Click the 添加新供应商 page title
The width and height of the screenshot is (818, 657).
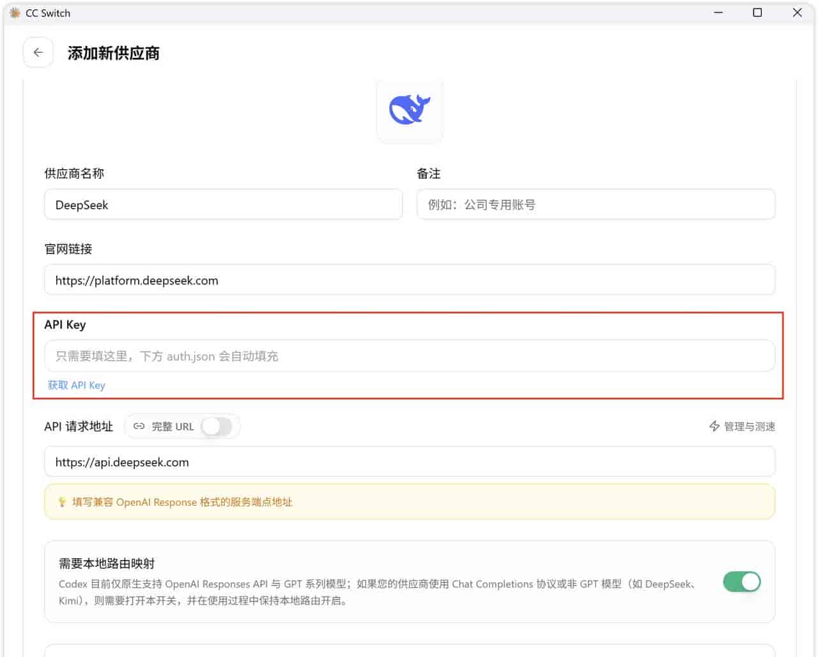pos(114,53)
